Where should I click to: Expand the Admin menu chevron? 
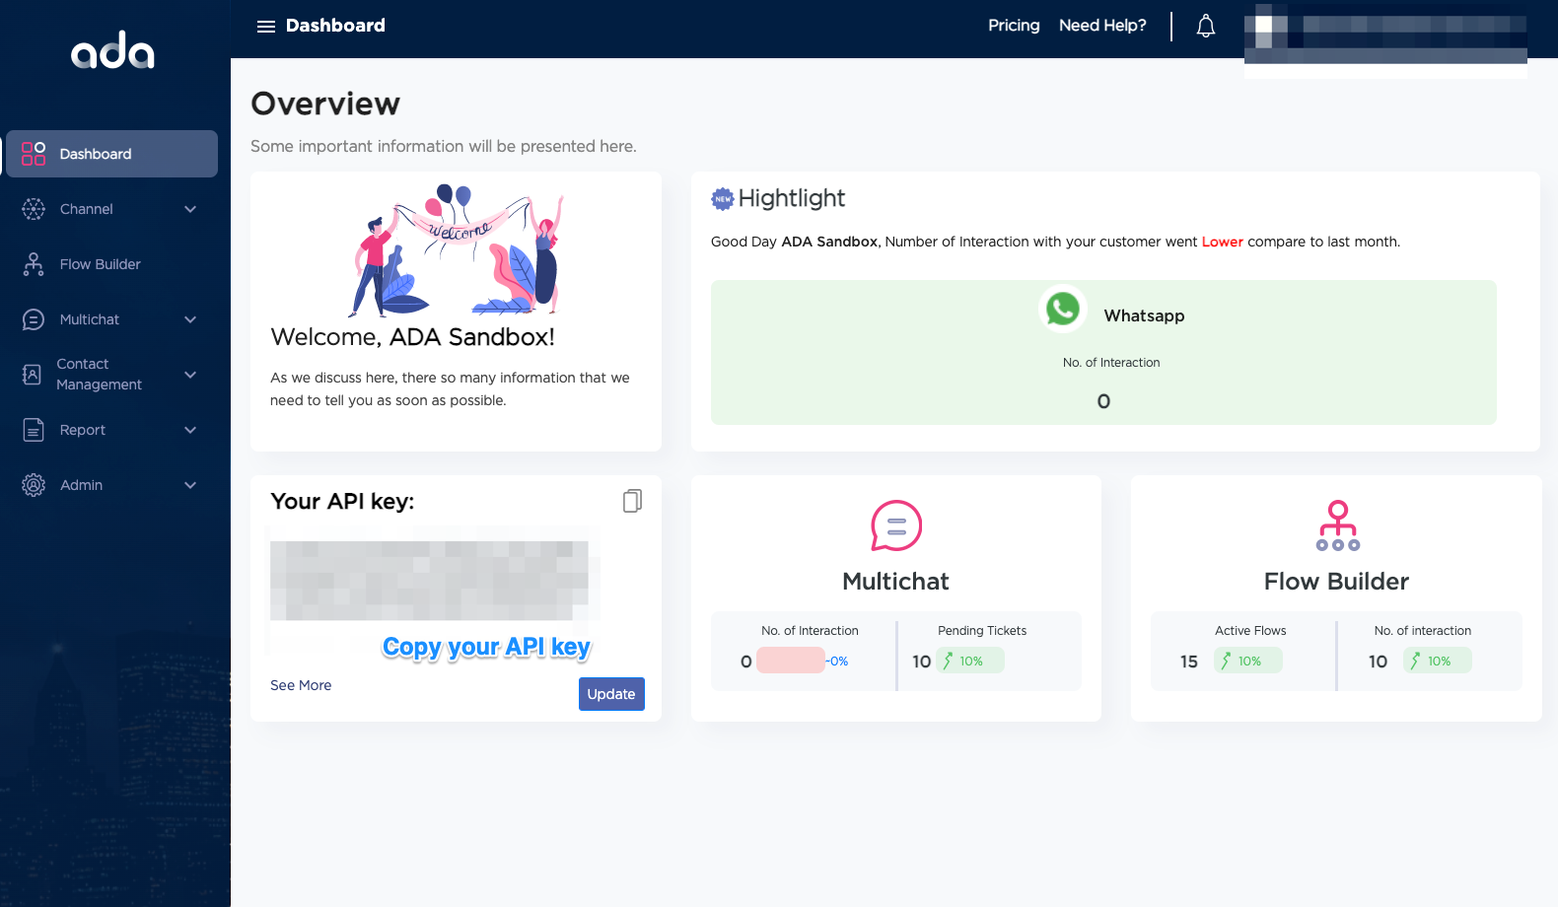pos(190,485)
